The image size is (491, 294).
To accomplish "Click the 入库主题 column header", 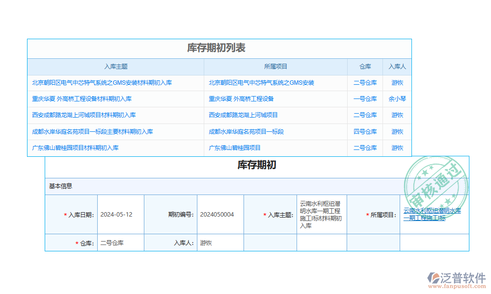I will click(116, 67).
